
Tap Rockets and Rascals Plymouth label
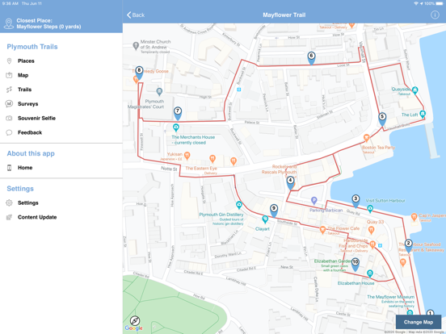point(280,169)
